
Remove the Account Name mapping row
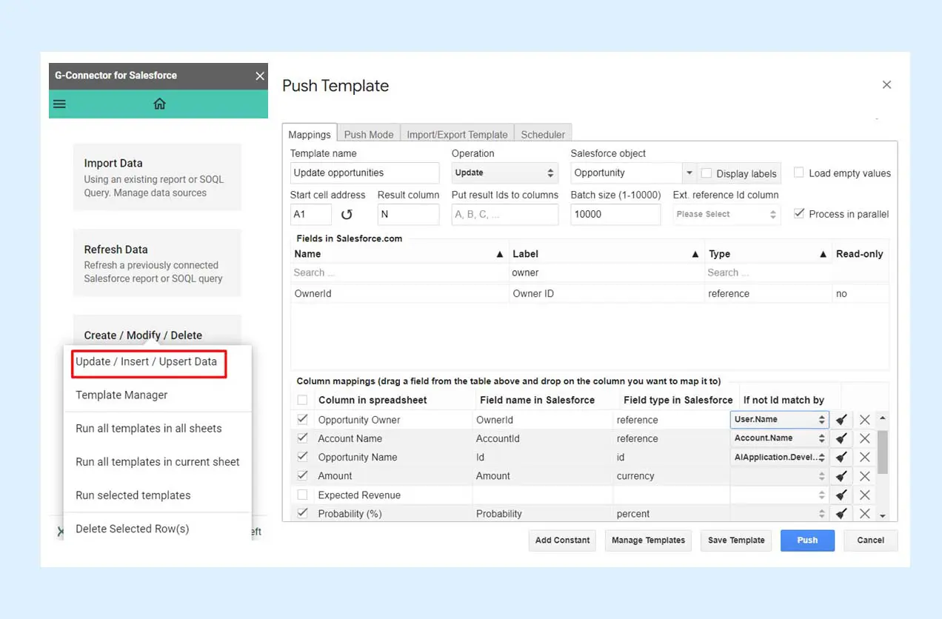(864, 438)
